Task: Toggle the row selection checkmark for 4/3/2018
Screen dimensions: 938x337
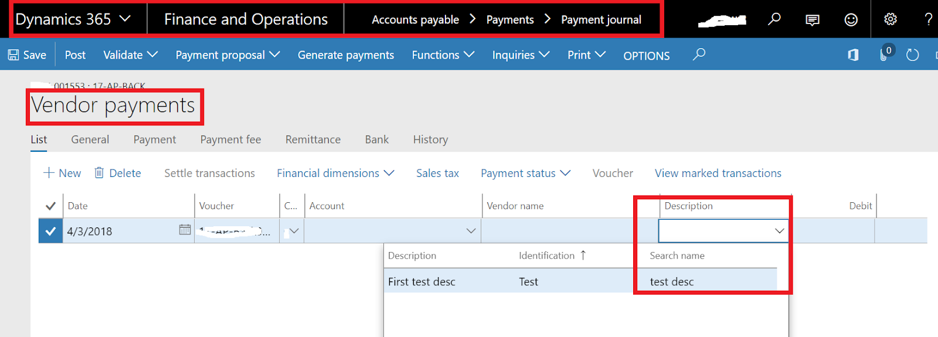Action: coord(50,231)
